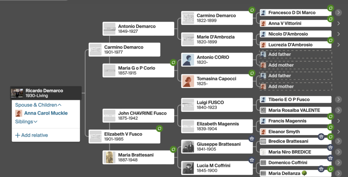Expand the Siblings section

pos(26,122)
